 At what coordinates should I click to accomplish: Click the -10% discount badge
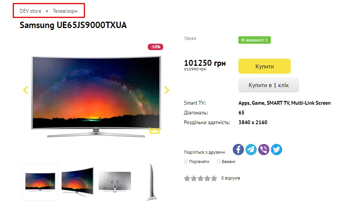[155, 47]
